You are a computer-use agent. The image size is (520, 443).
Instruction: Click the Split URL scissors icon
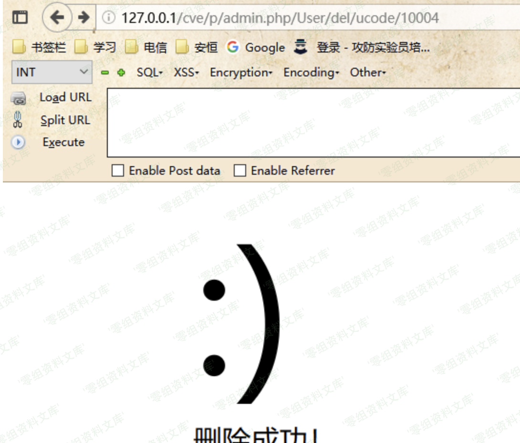18,120
